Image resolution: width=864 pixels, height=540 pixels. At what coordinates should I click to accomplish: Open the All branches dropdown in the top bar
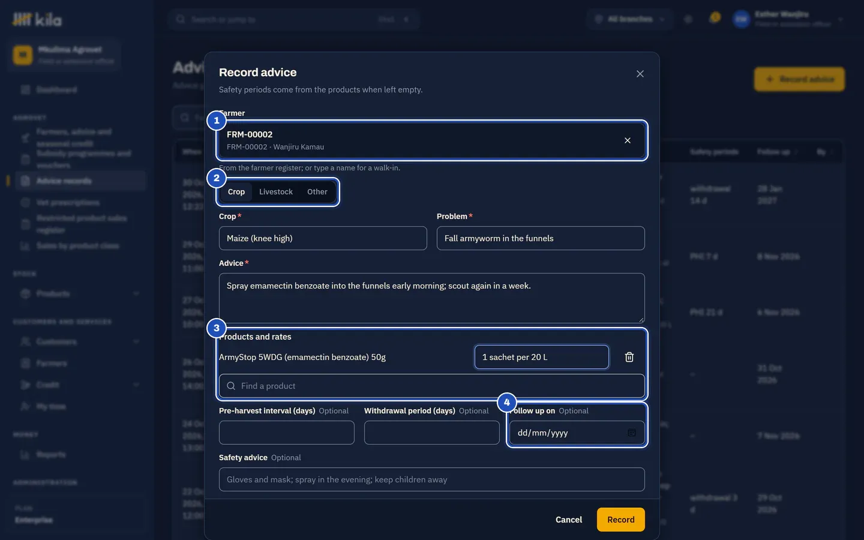(x=630, y=19)
